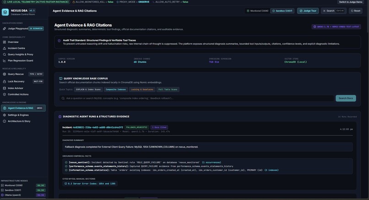Click the FALLBACK_HEURISTIC badge

click(137, 127)
